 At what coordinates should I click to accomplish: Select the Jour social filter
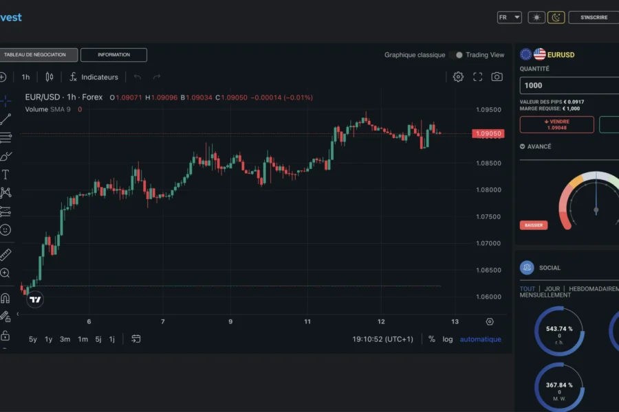click(552, 288)
